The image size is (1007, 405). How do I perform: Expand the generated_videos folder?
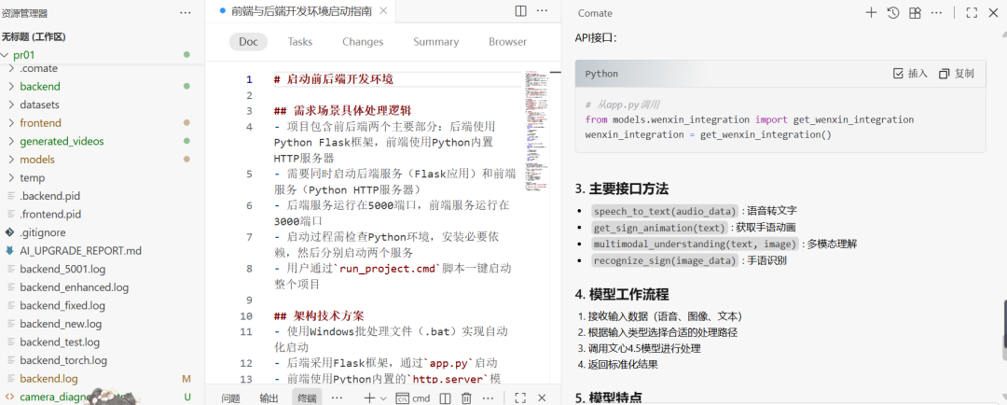103,141
